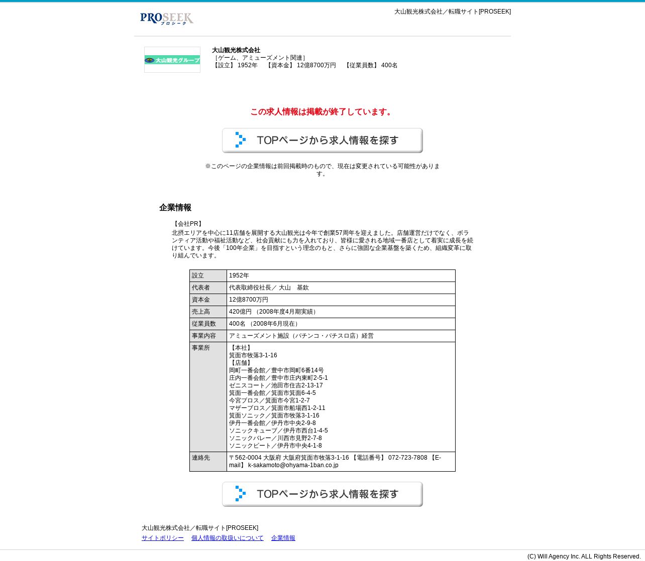Screen dimensions: 645x561
Task: Click the upper TOPページから求人情報を探す button
Action: coord(322,141)
